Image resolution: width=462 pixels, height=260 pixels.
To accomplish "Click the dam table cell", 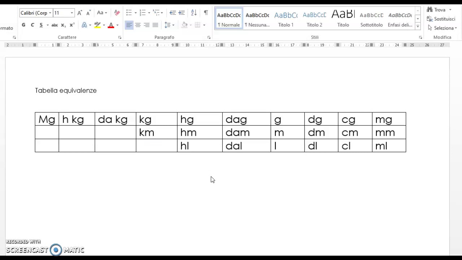I will 247,133.
